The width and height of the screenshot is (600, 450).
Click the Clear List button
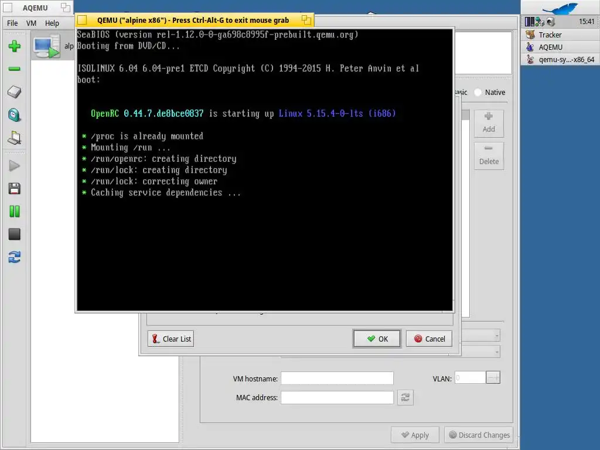(x=171, y=339)
